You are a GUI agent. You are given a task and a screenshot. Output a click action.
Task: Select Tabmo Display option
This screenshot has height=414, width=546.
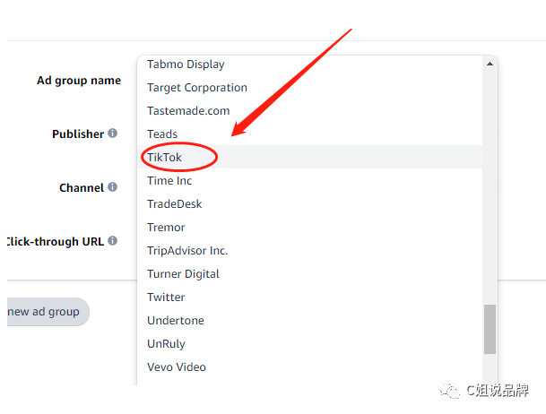coord(310,65)
